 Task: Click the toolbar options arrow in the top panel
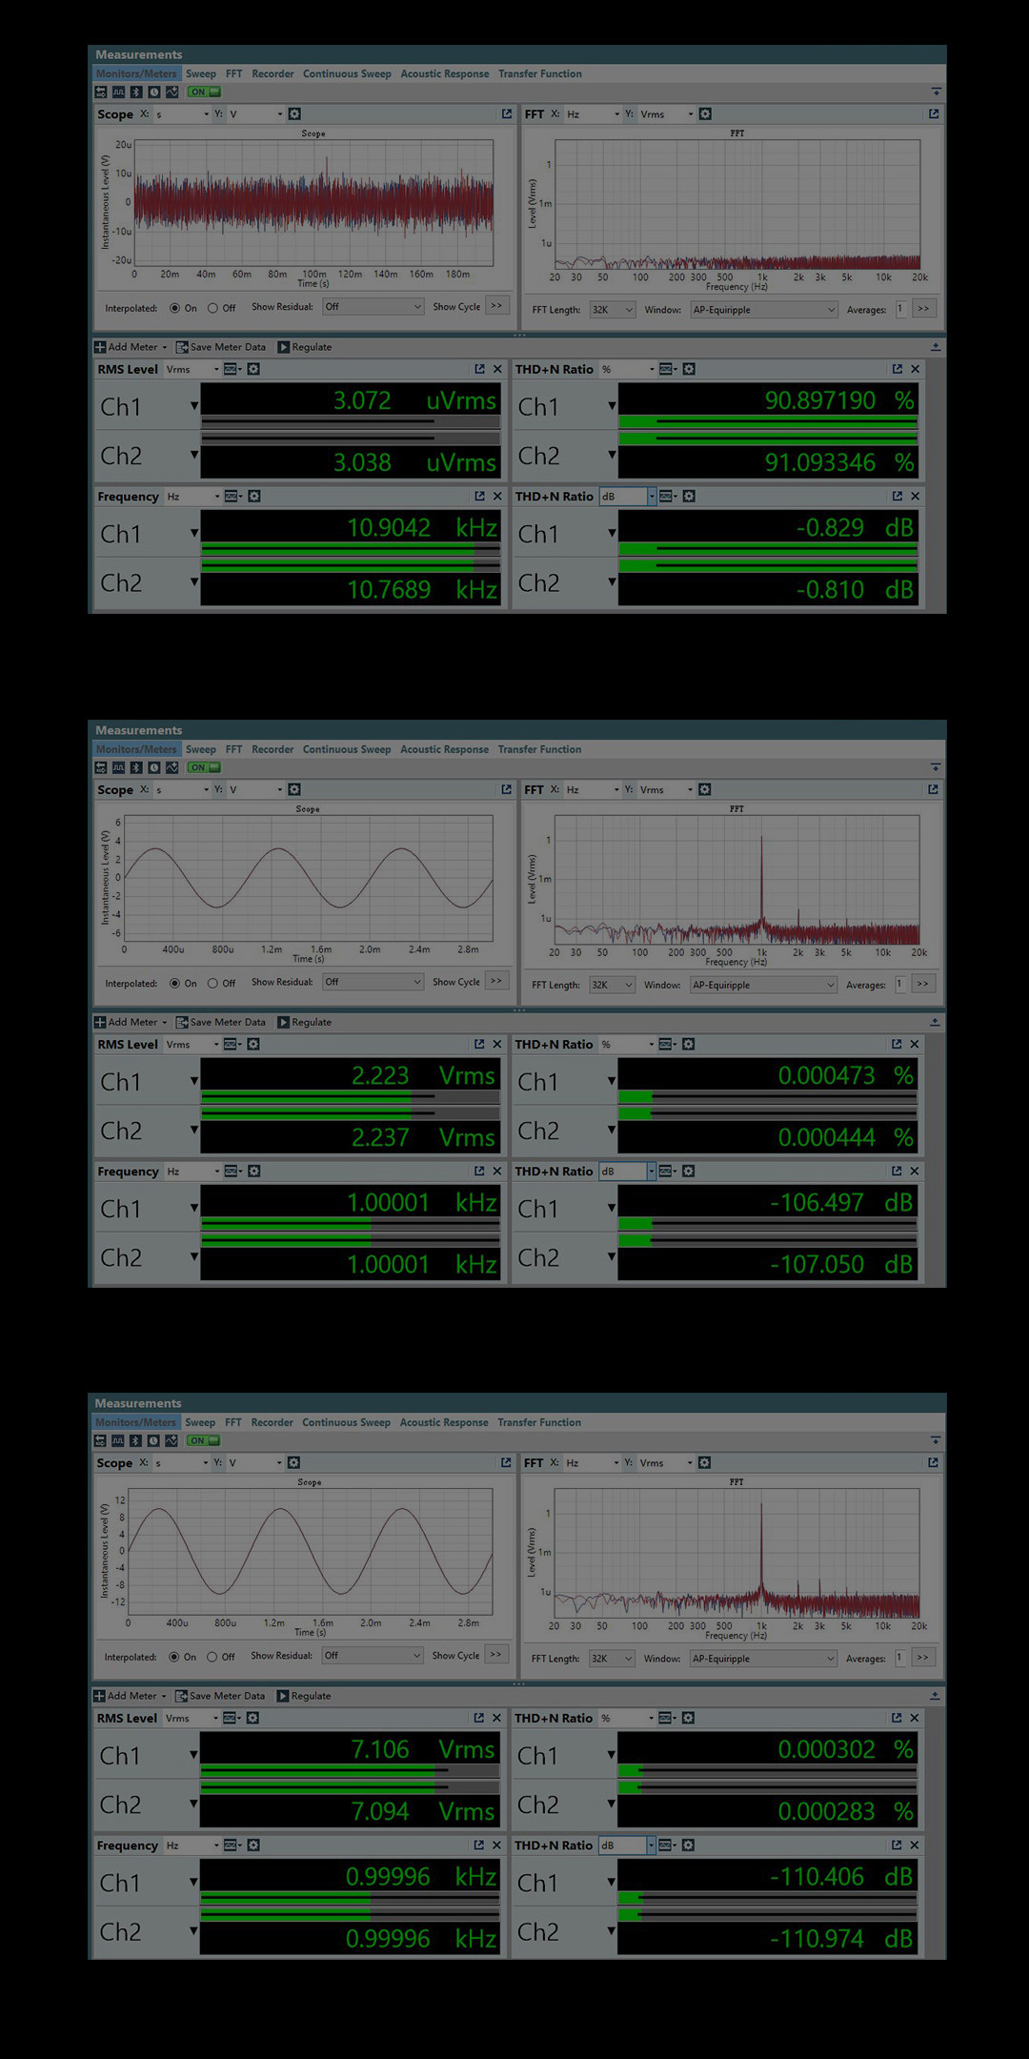tap(937, 92)
